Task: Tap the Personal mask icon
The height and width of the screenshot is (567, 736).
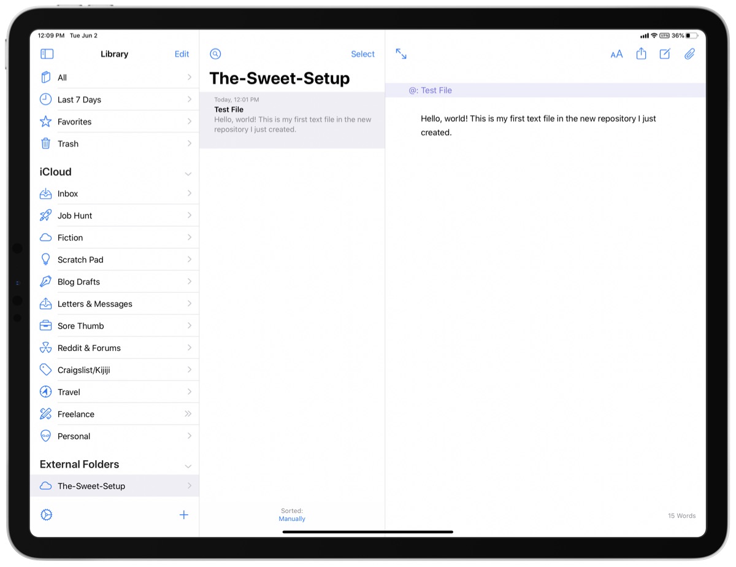Action: 45,436
